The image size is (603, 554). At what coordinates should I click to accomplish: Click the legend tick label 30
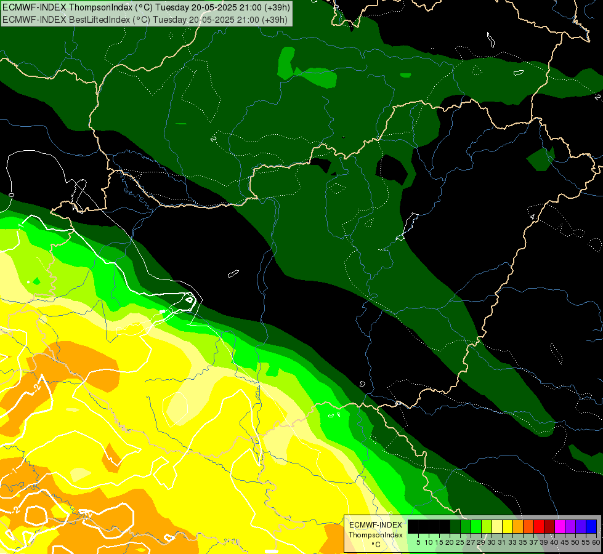click(492, 542)
